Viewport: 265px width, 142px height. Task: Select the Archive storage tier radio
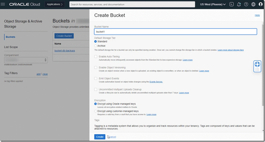click(x=96, y=46)
